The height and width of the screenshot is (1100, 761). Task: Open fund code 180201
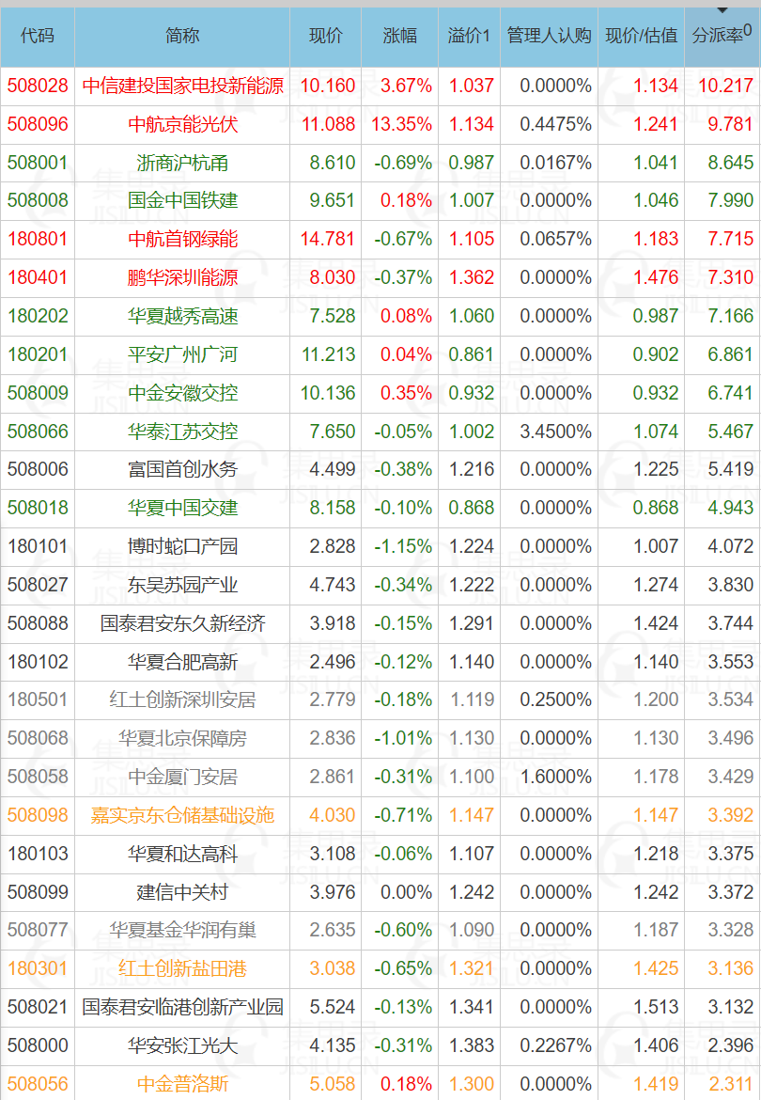[38, 355]
